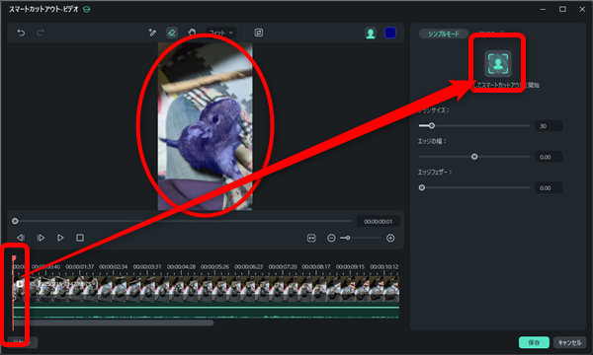Fit the timeline to the window
The height and width of the screenshot is (355, 593).
pyautogui.click(x=311, y=238)
